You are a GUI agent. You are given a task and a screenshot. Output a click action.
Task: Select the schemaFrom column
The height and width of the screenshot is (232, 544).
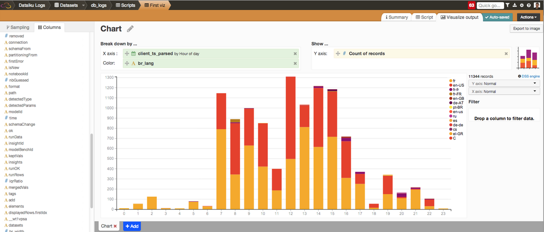coord(20,49)
